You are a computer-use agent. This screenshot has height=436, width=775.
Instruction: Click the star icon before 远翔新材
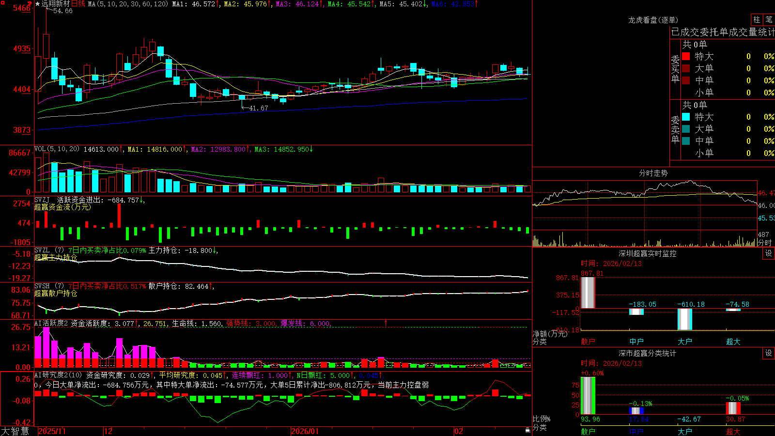pyautogui.click(x=37, y=4)
